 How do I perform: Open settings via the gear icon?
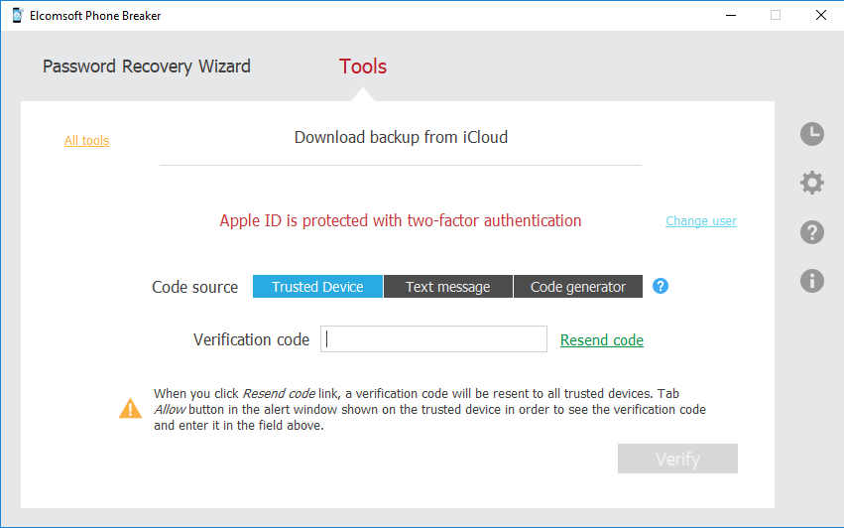click(x=812, y=183)
